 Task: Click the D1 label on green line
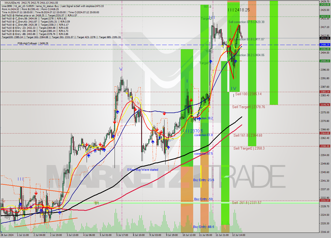[96, 203]
